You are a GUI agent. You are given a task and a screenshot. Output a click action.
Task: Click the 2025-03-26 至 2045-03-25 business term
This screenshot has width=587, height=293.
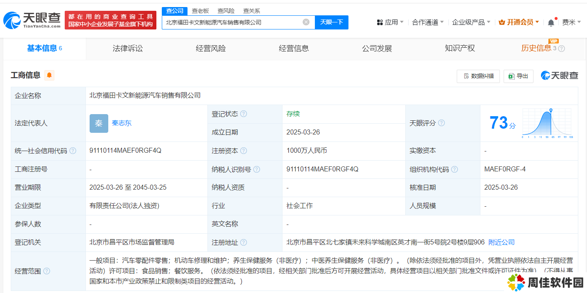[x=128, y=188]
